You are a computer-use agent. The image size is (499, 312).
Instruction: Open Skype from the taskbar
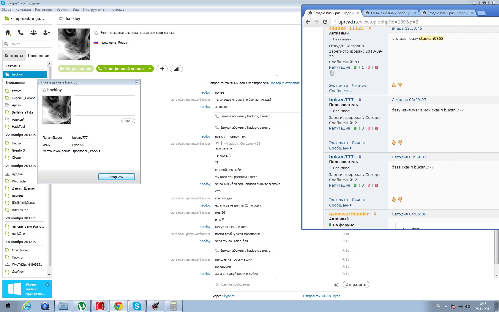[x=137, y=306]
